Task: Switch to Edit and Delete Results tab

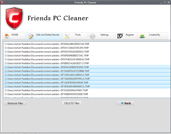Action: pyautogui.click(x=44, y=36)
